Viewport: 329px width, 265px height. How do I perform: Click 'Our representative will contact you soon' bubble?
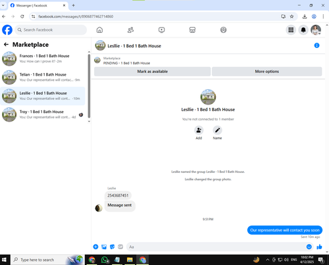[285, 230]
